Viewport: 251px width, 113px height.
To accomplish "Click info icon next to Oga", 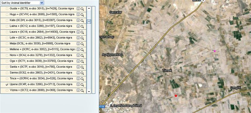I will pyautogui.click(x=78, y=61).
